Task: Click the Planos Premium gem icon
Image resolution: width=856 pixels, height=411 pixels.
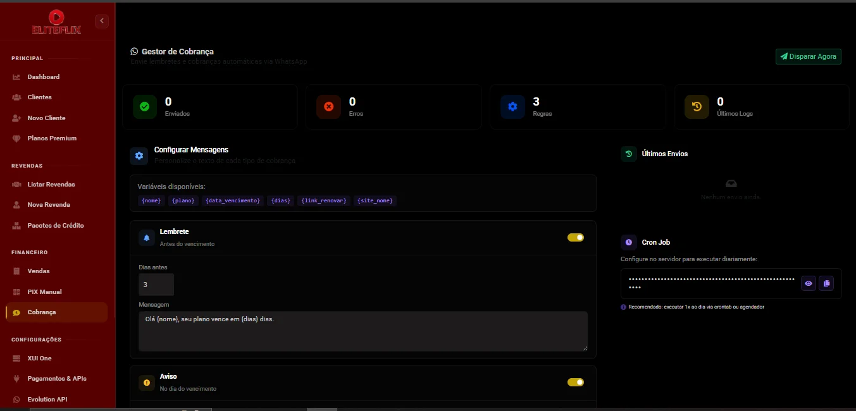Action: (16, 138)
